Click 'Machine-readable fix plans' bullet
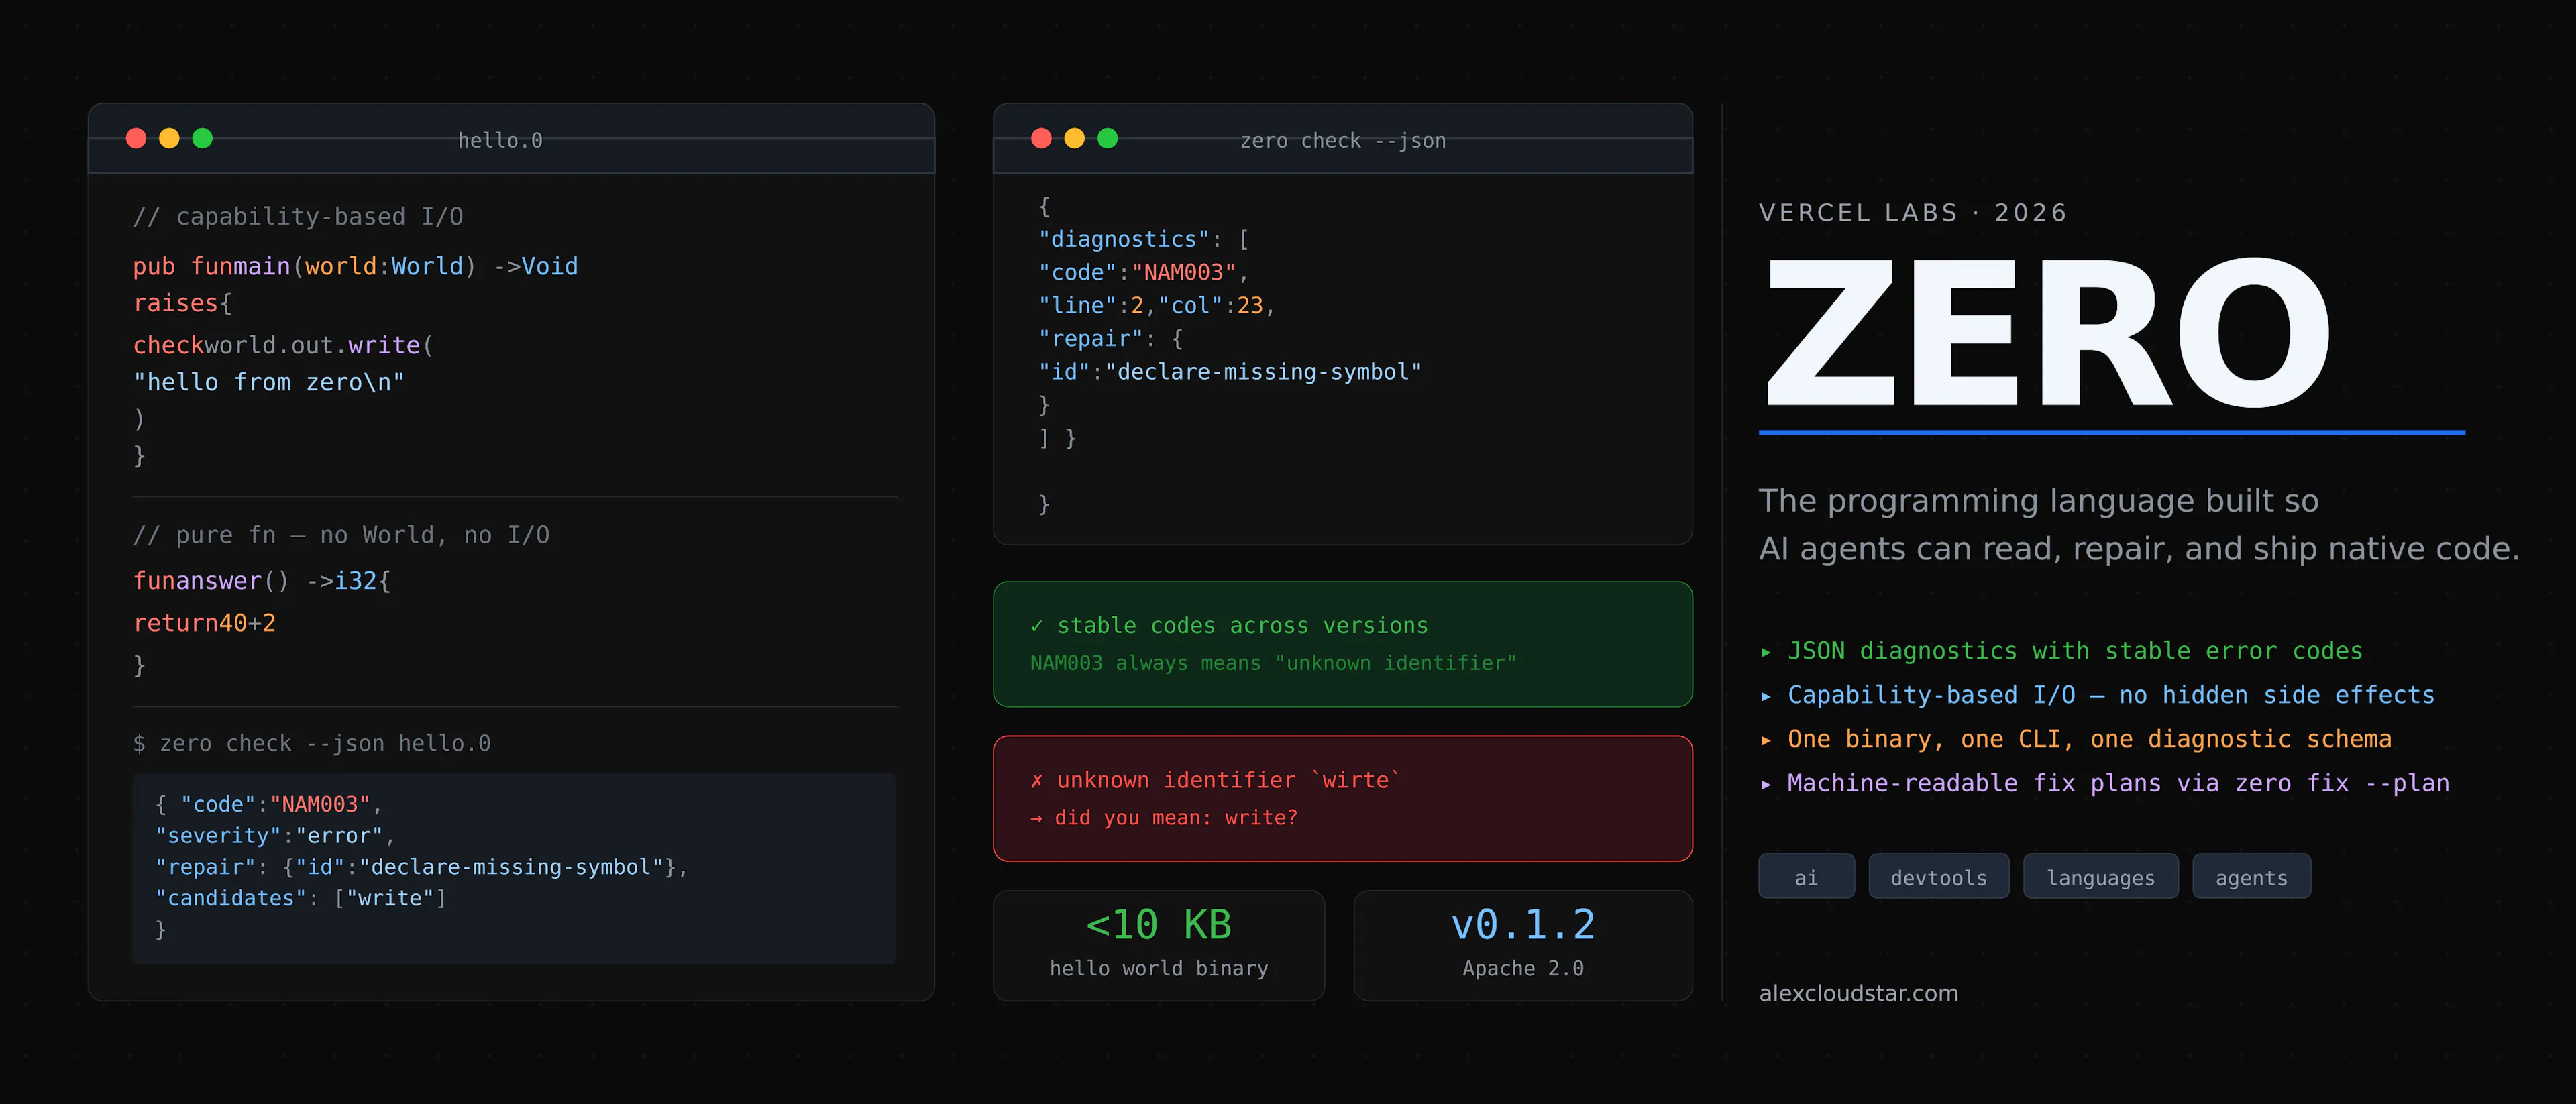The width and height of the screenshot is (2576, 1104). click(2118, 783)
